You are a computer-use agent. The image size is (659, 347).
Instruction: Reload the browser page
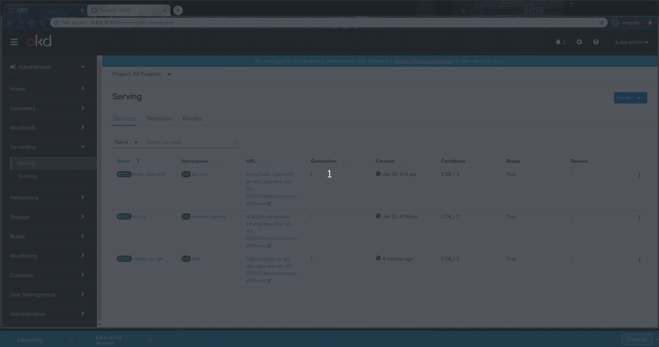point(32,23)
